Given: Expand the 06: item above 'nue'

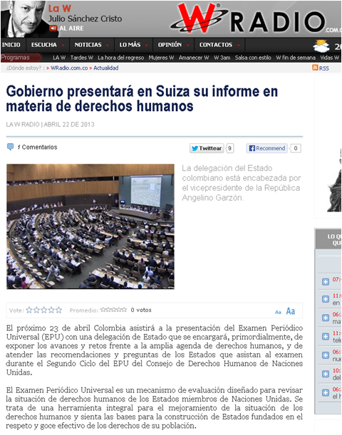Looking at the screenshot, I should [x=326, y=355].
